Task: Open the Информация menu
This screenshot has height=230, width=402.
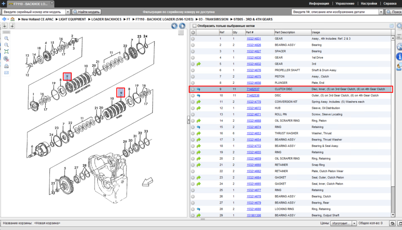Action: tap(319, 4)
